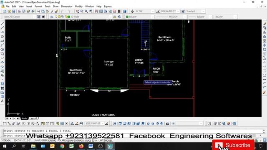
Task: Toggle OTRACK in status bar
Action: [79, 140]
